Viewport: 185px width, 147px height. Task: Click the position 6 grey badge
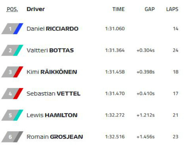(12, 137)
